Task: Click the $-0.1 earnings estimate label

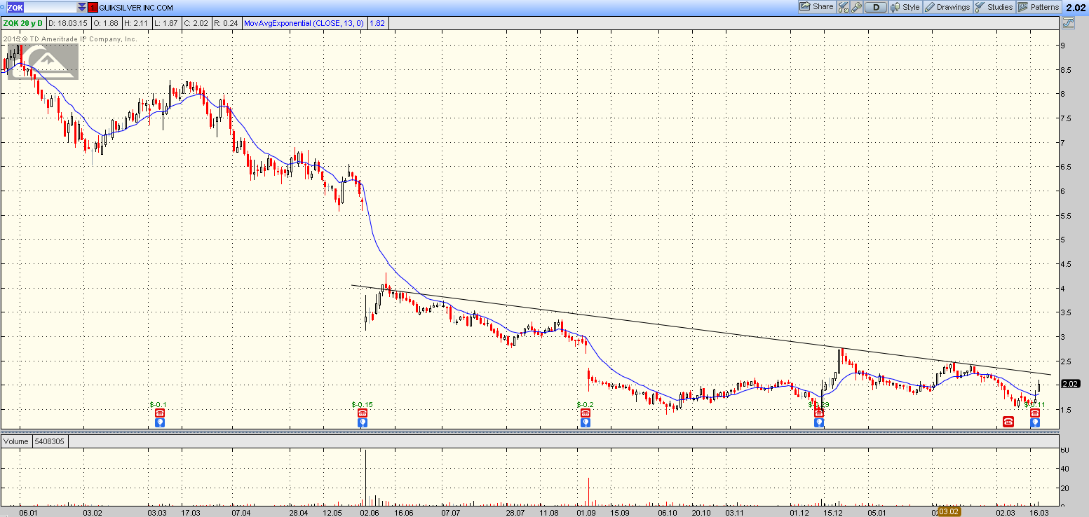Action: pos(158,404)
